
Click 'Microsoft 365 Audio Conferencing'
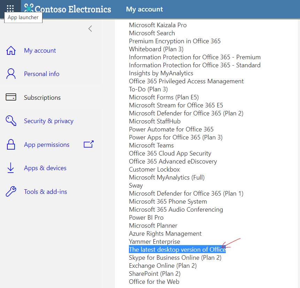[x=176, y=210]
